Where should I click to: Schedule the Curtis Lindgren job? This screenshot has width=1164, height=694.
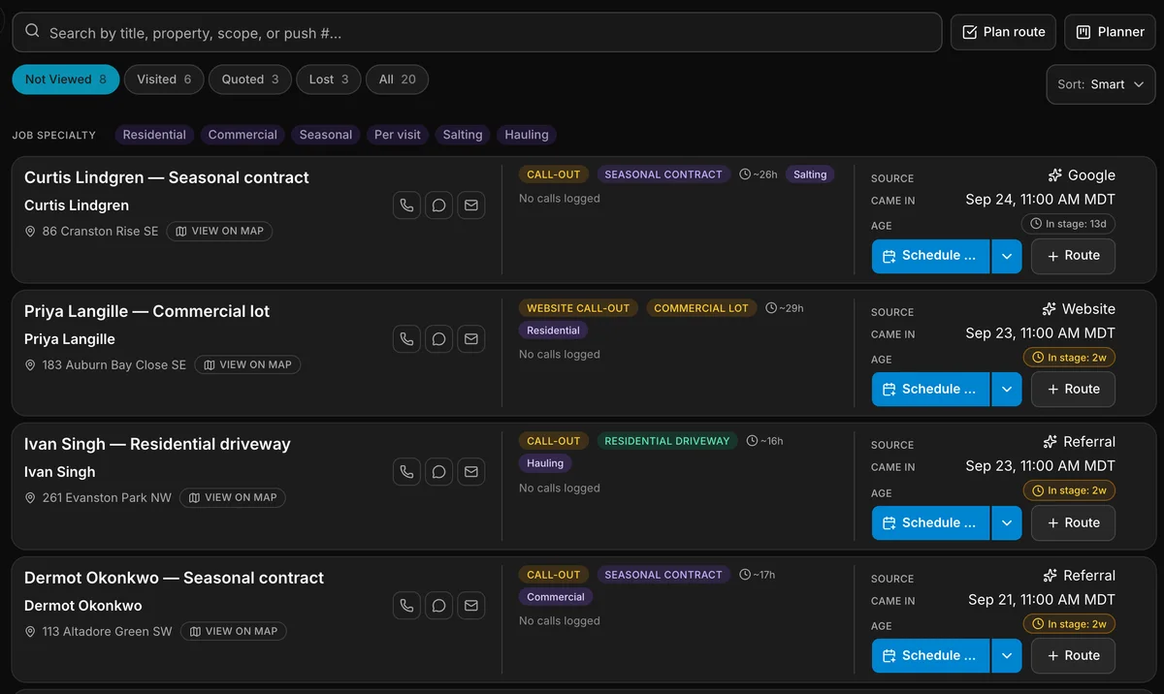pyautogui.click(x=931, y=256)
